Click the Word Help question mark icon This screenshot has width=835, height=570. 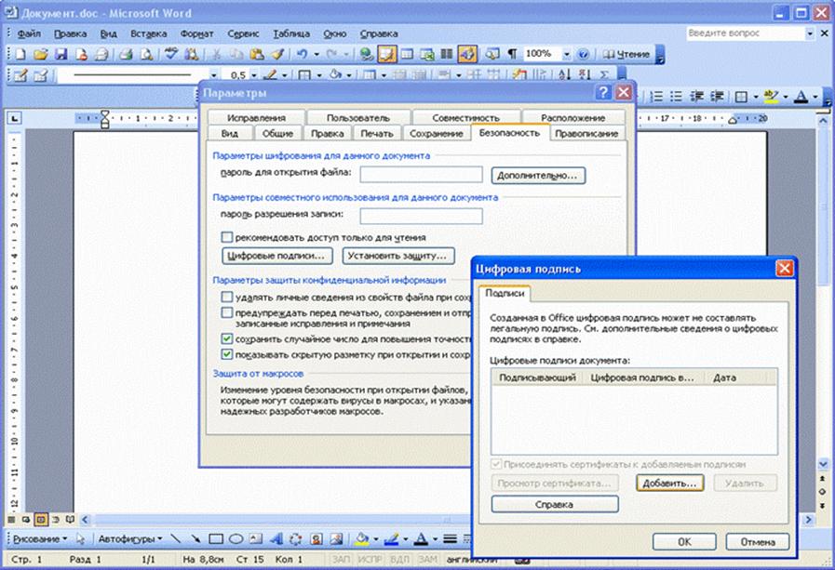coord(583,54)
